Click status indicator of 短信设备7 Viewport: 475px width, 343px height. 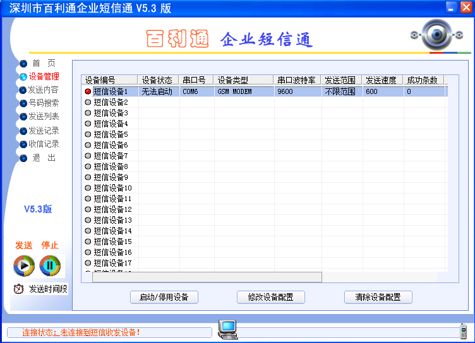click(x=88, y=156)
